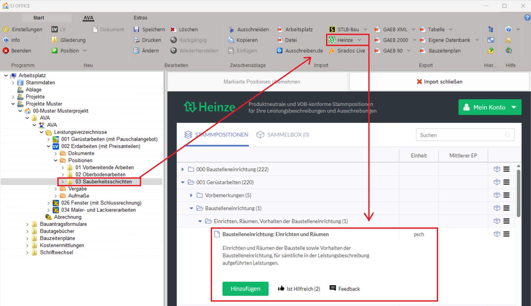Click the Info ribbon item

(11, 40)
